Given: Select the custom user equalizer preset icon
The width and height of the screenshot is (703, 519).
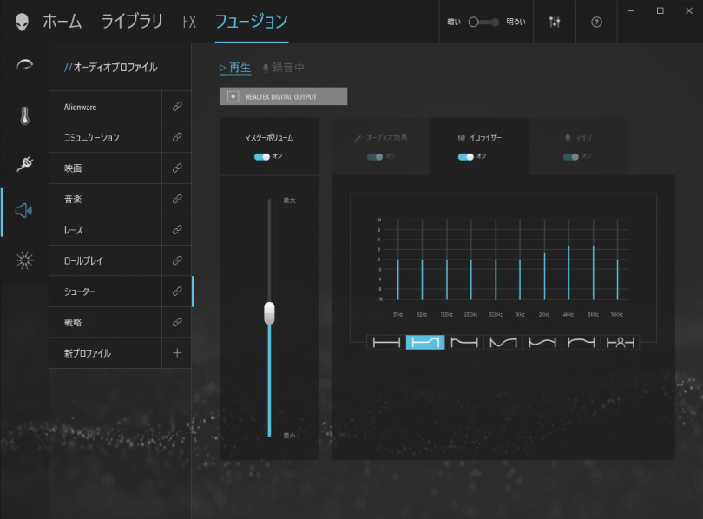Looking at the screenshot, I should 620,343.
